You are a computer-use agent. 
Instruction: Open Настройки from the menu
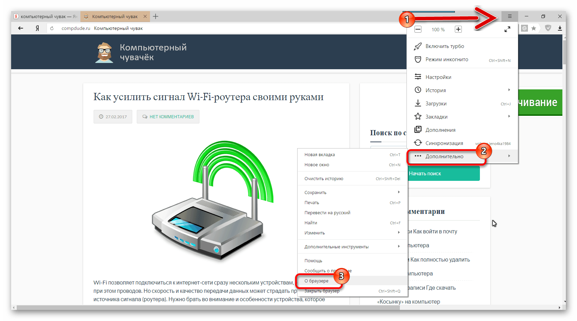462,77
